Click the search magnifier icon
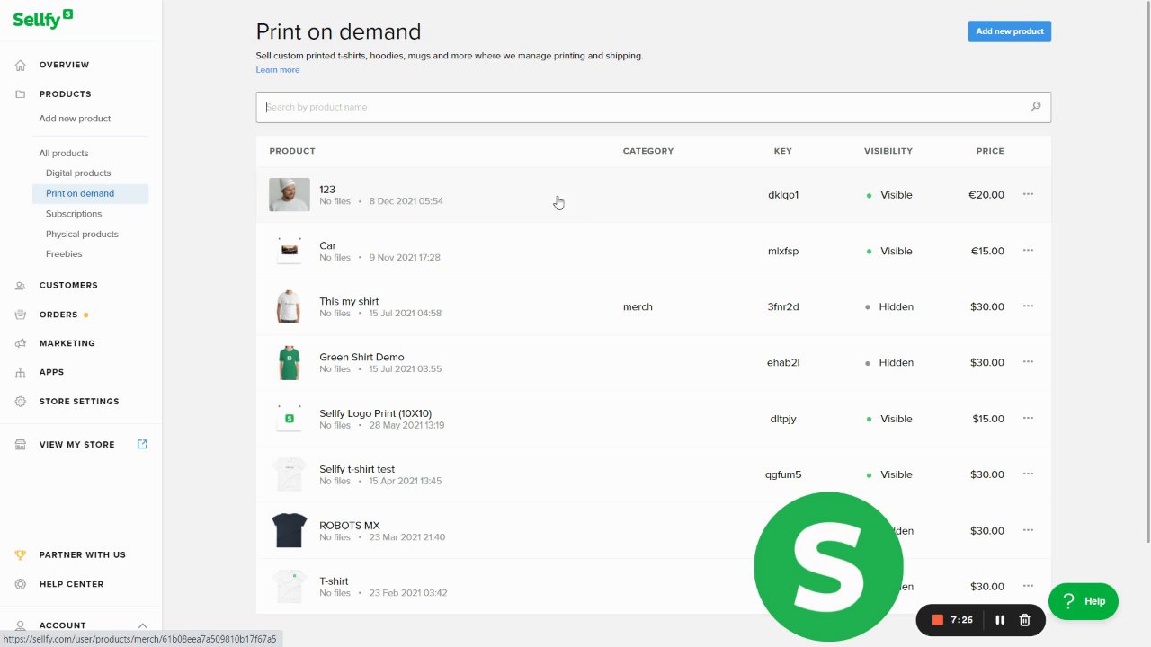Screen dimensions: 1151x647 point(1035,107)
